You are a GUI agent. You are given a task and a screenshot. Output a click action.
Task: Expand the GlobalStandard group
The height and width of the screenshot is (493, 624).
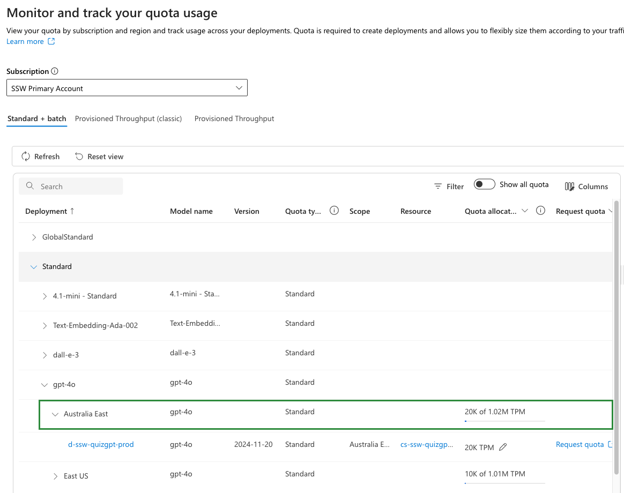(x=34, y=237)
